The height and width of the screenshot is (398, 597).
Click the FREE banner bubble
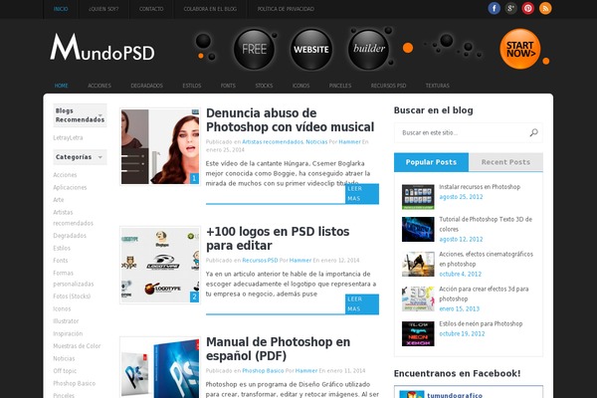point(254,49)
